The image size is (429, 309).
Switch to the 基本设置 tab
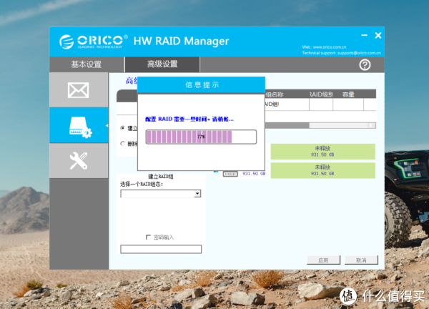coord(86,64)
